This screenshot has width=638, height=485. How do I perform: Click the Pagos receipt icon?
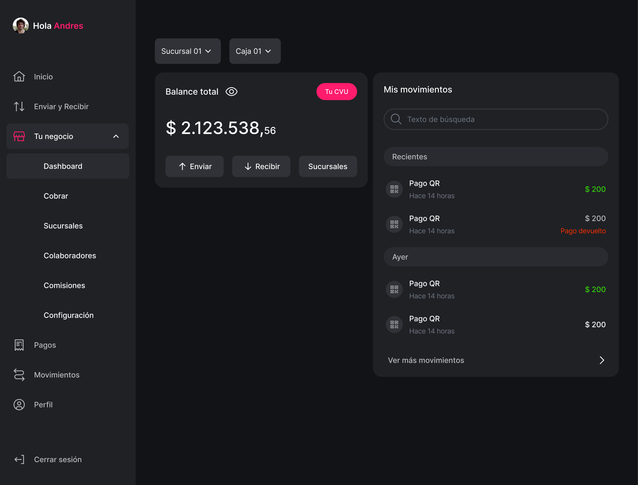pyautogui.click(x=19, y=345)
